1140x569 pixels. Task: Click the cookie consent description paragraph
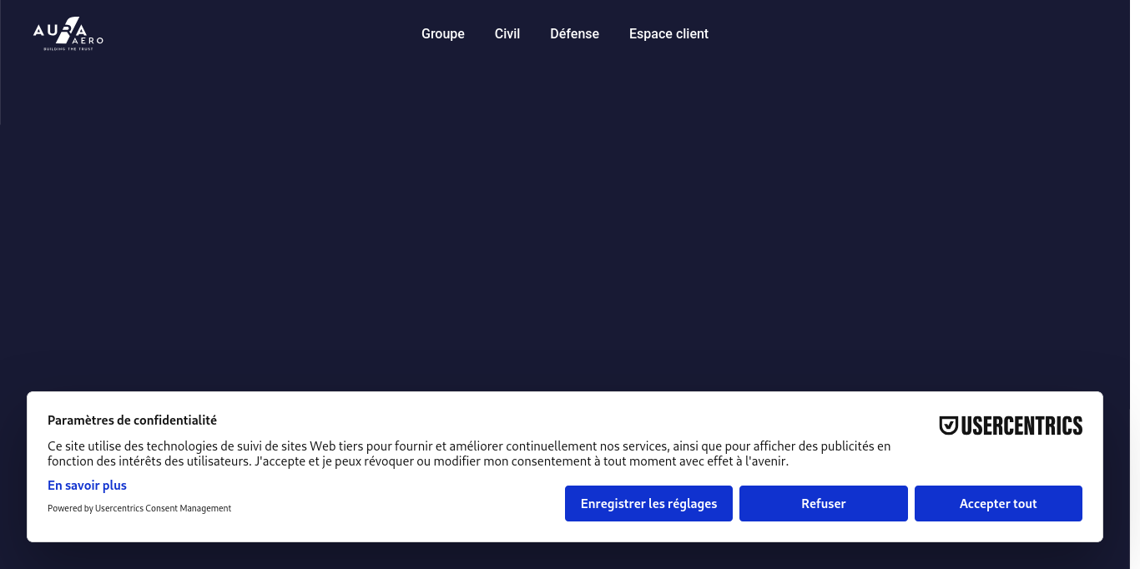[x=469, y=454]
